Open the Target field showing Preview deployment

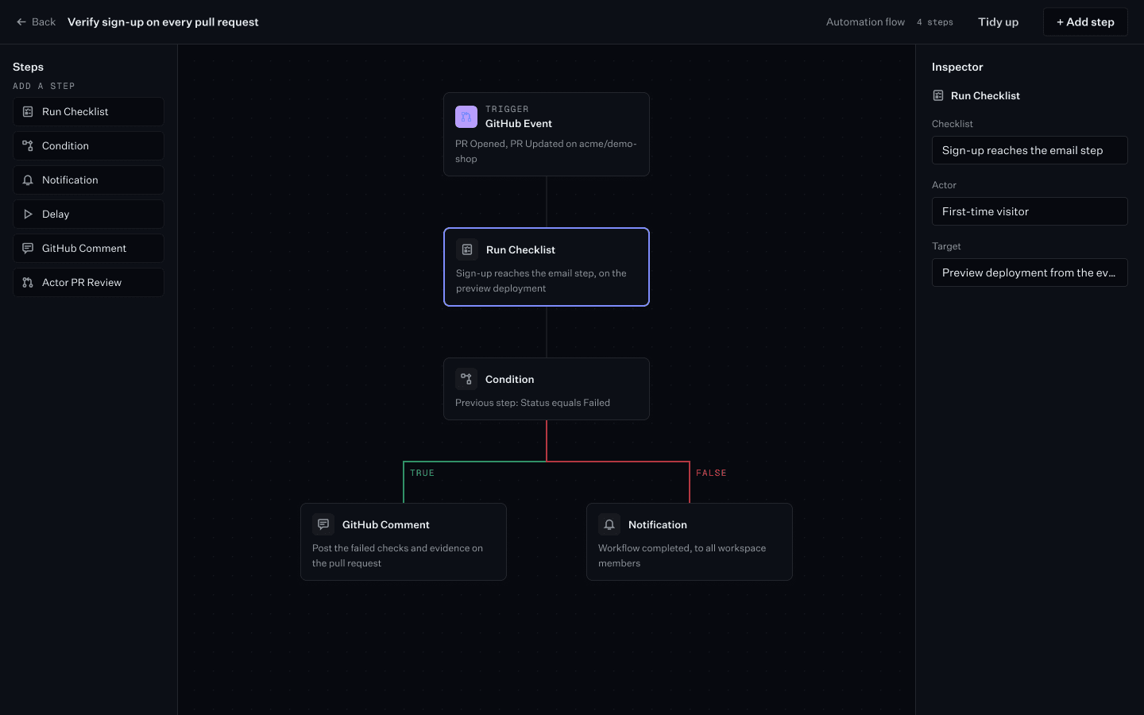(x=1030, y=272)
